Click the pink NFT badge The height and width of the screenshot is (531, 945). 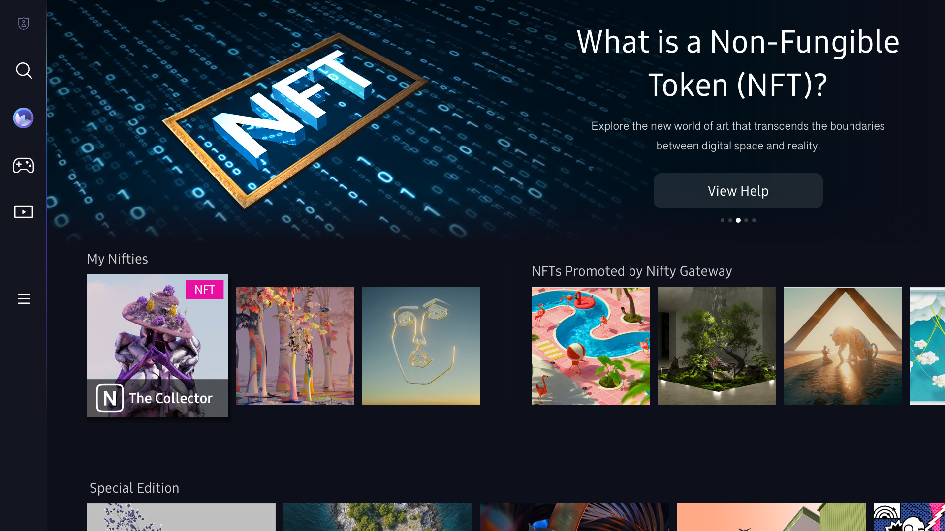(205, 290)
